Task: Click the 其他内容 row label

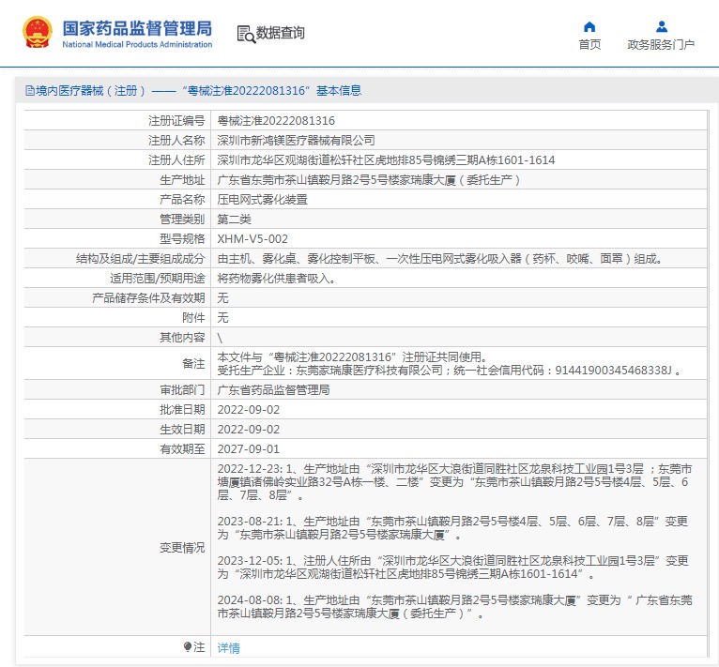Action: pyautogui.click(x=182, y=338)
